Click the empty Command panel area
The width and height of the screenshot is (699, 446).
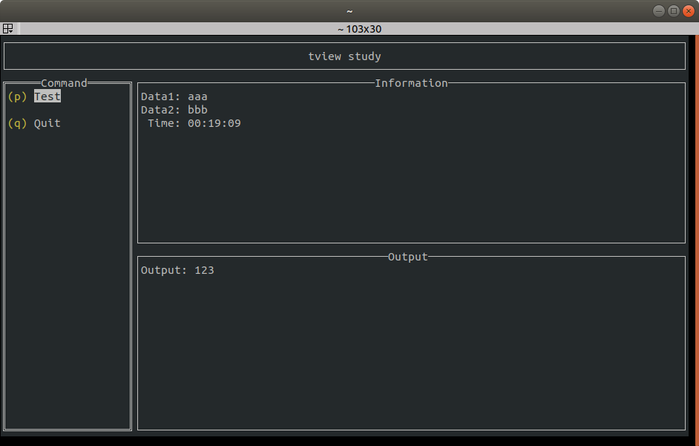click(x=67, y=282)
